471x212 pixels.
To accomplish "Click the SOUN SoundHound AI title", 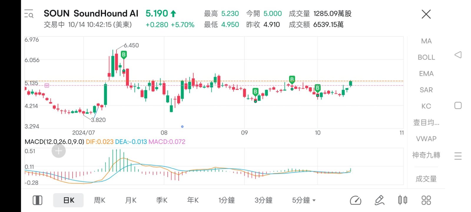I will tap(91, 13).
